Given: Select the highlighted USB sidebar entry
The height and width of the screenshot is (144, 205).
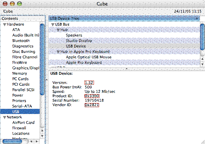Looking at the screenshot, I should point(20,112).
